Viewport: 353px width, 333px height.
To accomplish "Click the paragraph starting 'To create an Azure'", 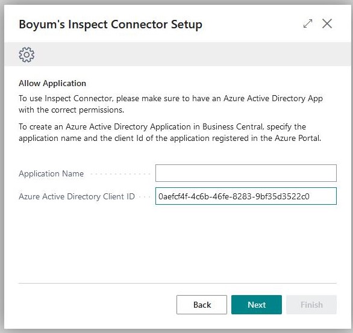I will point(170,132).
